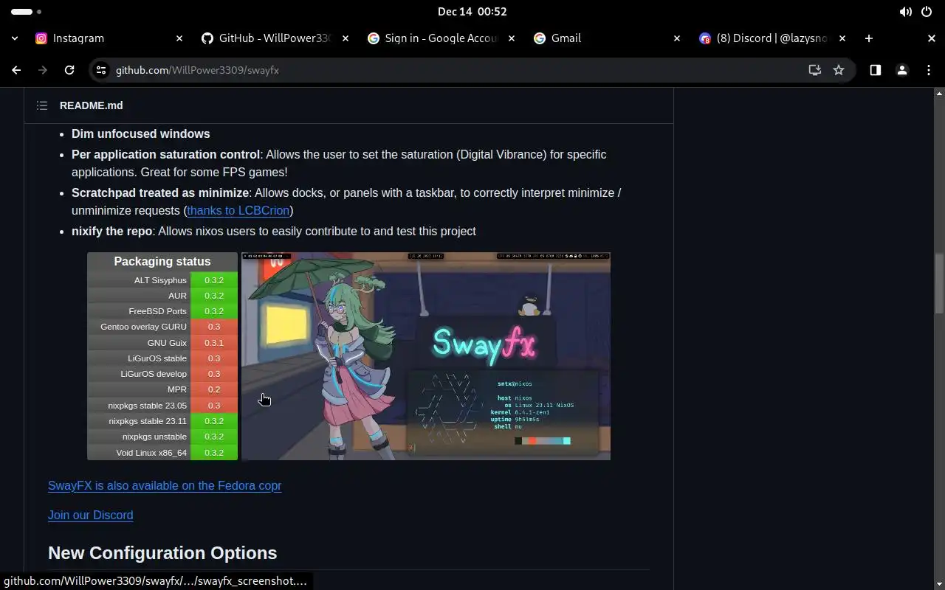Open the README outline list icon

42,105
